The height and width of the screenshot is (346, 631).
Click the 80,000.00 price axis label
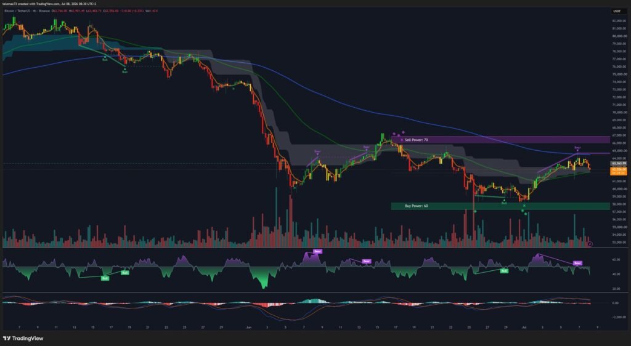point(619,36)
